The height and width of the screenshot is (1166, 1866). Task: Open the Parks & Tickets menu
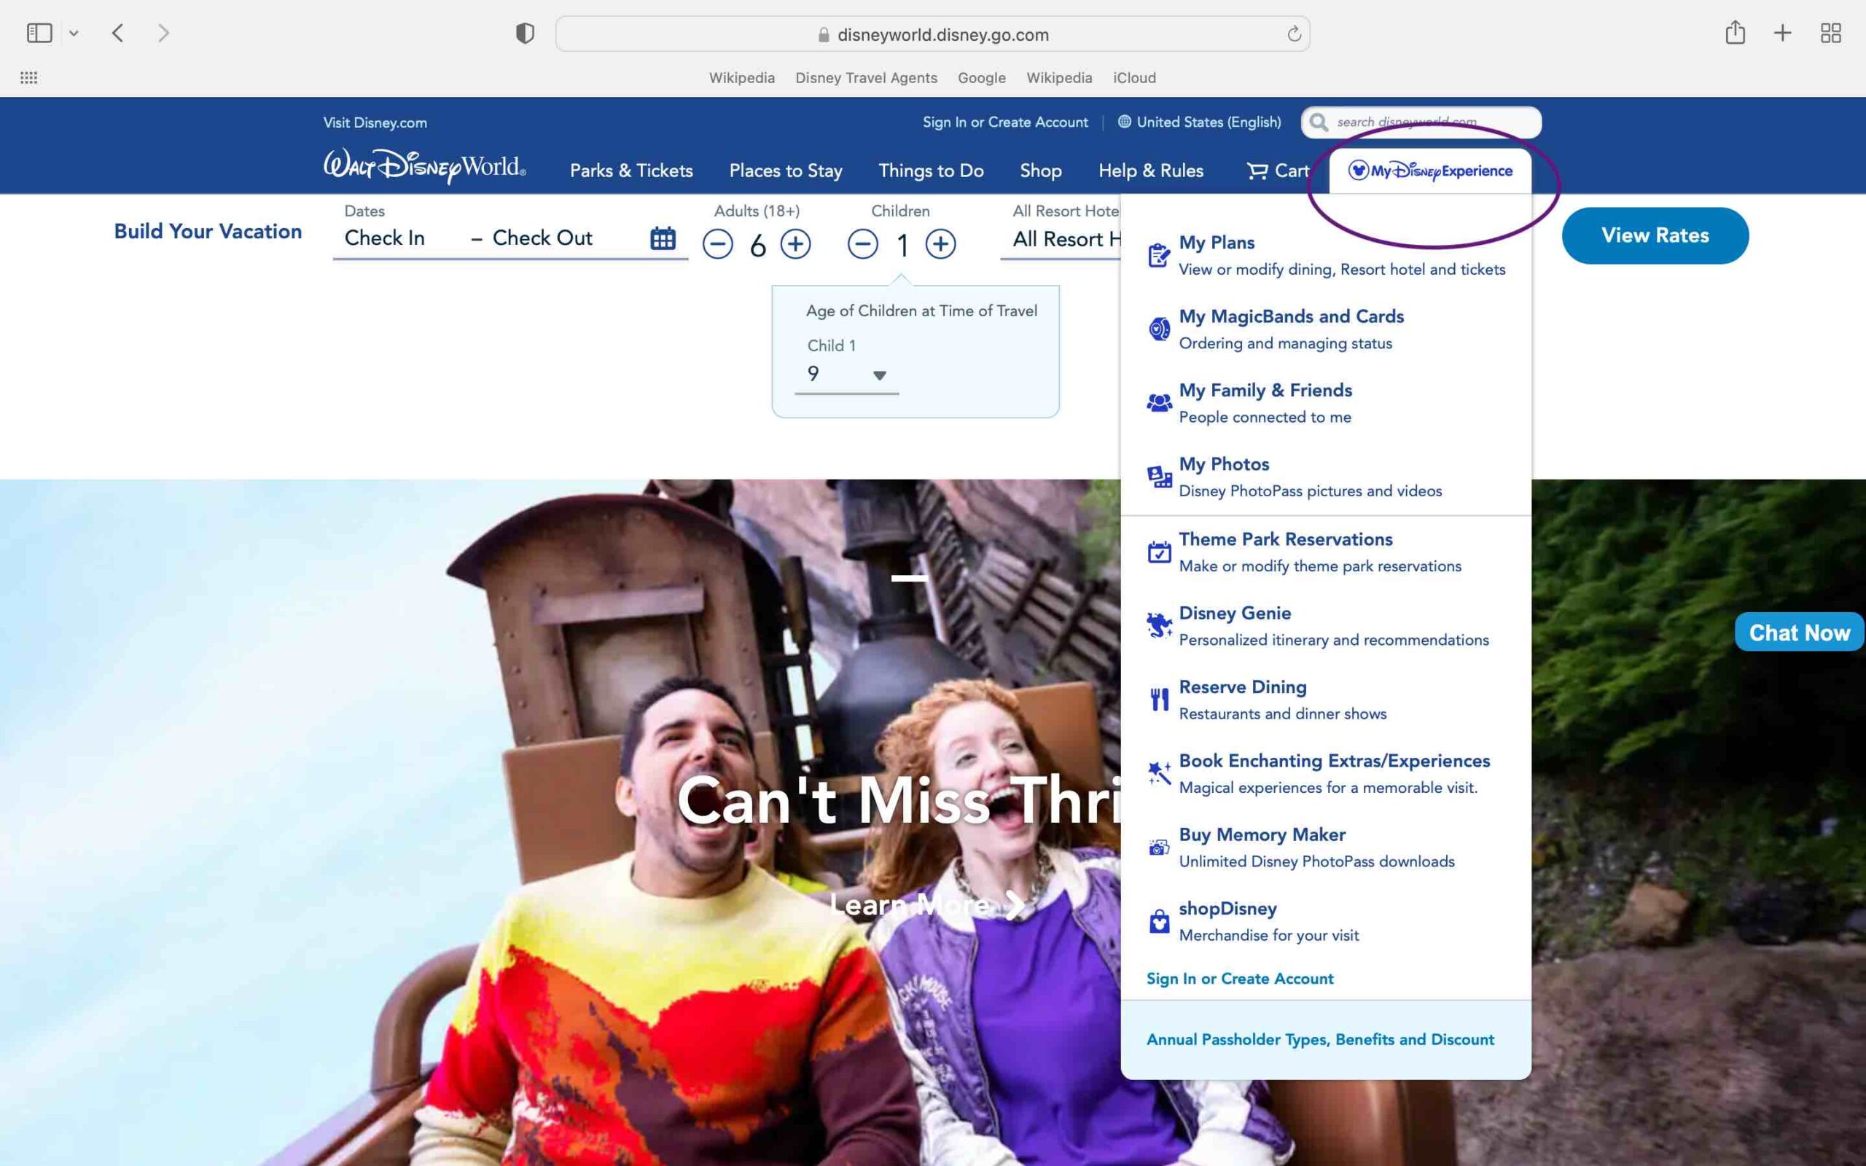pyautogui.click(x=631, y=171)
